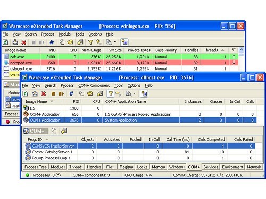Open Module menu in winlogon.exe window
Screen dimensions: 266x199
65,34
